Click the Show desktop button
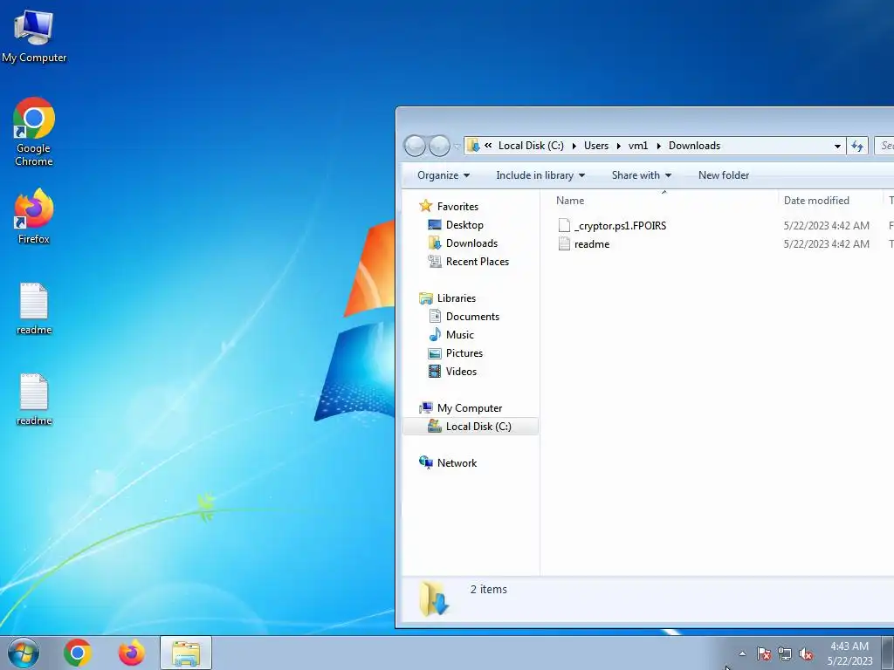 click(x=888, y=653)
